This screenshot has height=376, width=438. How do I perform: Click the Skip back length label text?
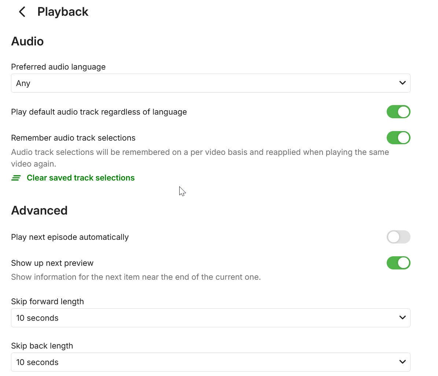[42, 346]
